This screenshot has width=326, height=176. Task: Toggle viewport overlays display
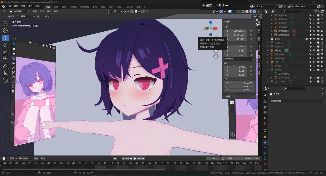(230, 11)
